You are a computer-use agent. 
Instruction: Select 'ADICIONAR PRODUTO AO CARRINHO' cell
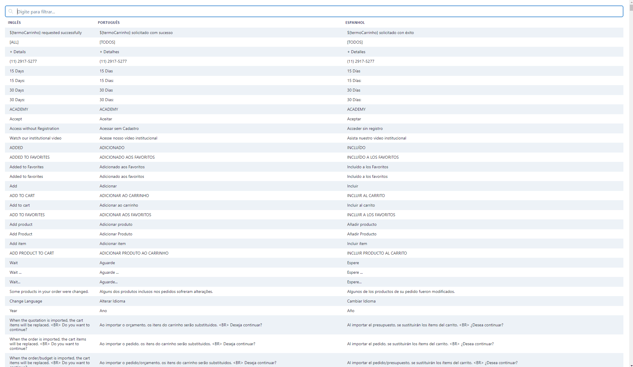(x=134, y=253)
